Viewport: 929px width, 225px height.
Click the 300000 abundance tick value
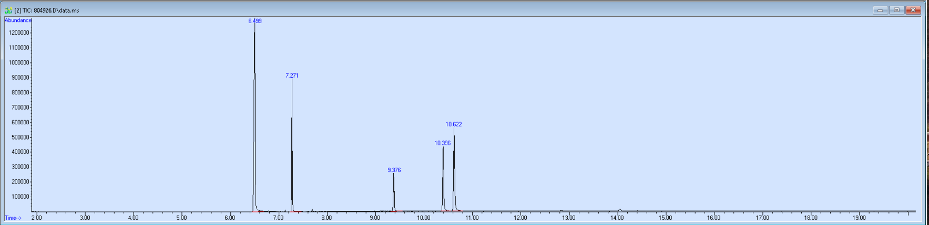point(20,167)
